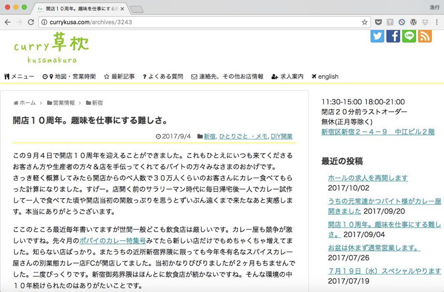Screen dimensions: 444x292
Task: Click the 浩行 profile name
Action: click(x=435, y=8)
